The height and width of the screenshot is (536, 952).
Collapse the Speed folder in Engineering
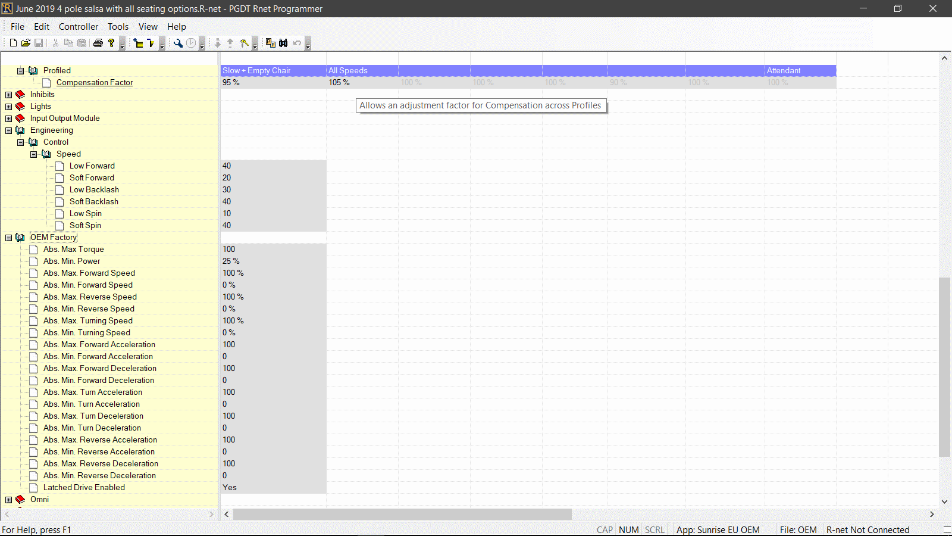click(34, 154)
